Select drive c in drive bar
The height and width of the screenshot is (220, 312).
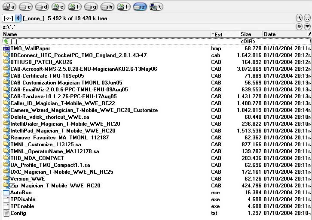pyautogui.click(x=26, y=7)
